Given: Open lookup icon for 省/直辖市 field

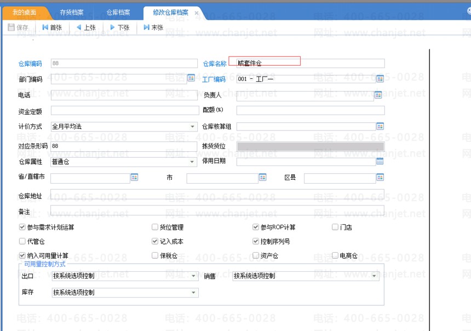Looking at the screenshot, I should 134,178.
